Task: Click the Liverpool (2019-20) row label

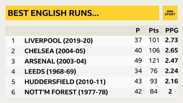Action: pyautogui.click(x=59, y=41)
